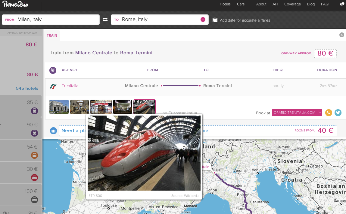Click Genoa on the map

click(211, 190)
